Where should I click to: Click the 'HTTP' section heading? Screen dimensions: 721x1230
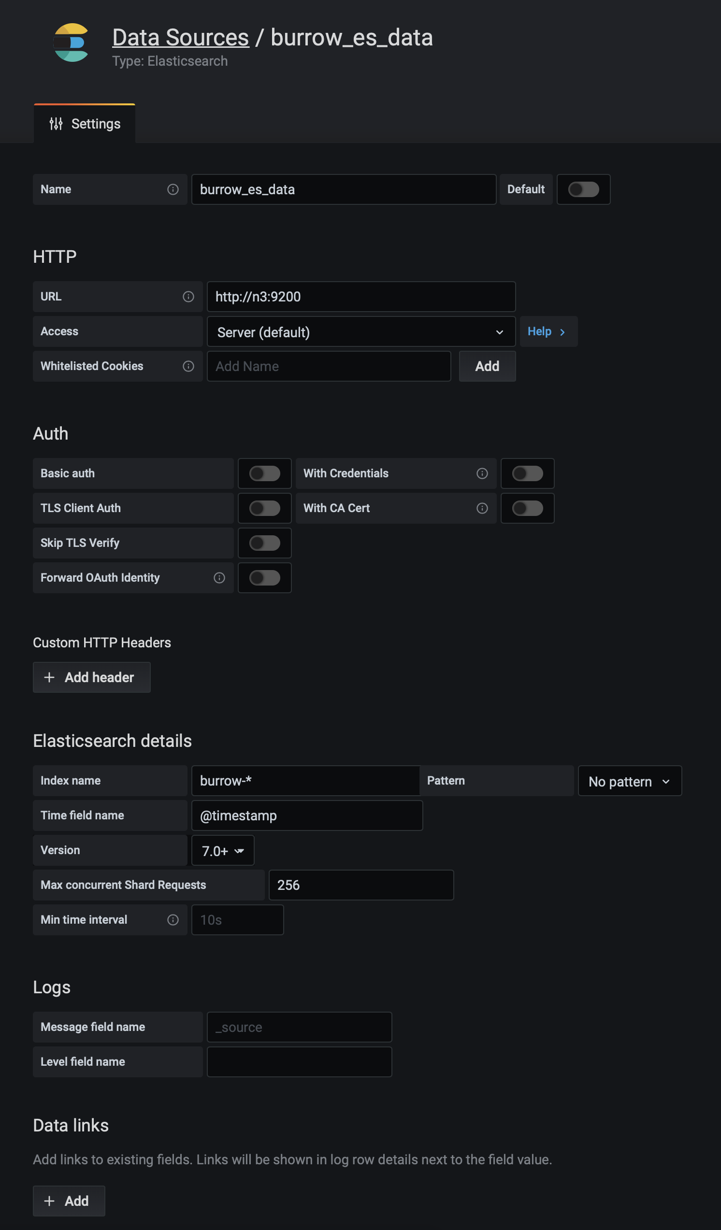pyautogui.click(x=55, y=257)
